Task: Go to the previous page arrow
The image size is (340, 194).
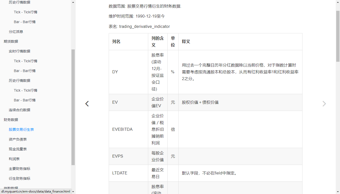Action: click(x=87, y=104)
